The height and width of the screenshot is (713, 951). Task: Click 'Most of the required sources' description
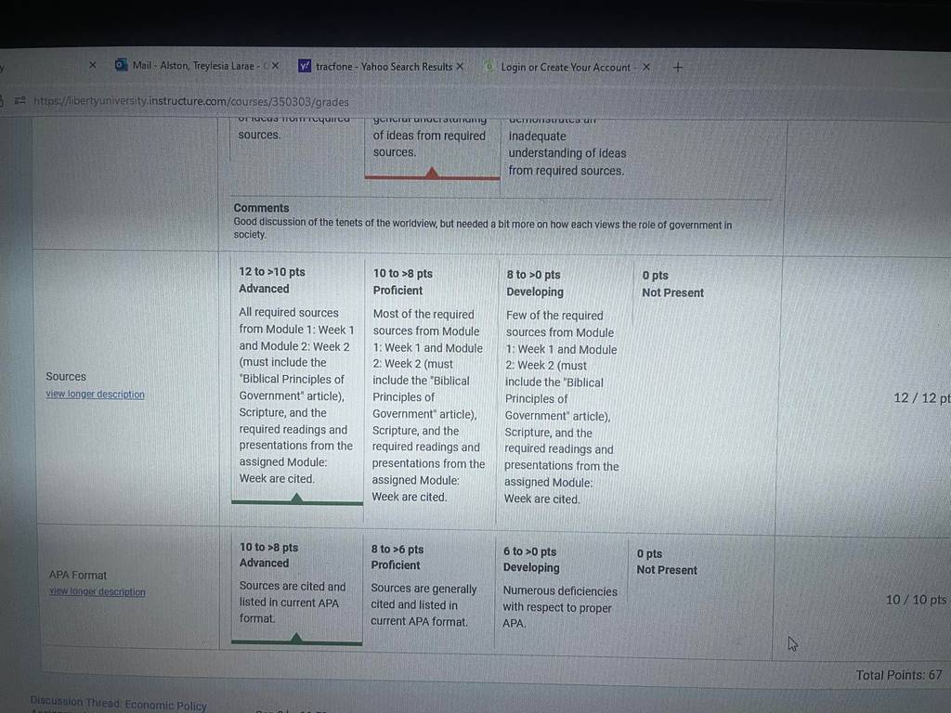click(429, 405)
